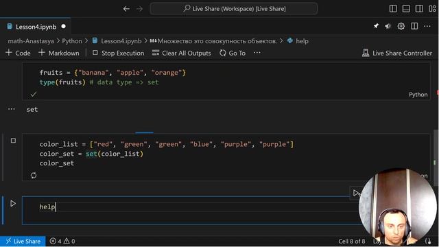Click the run-by-line icon on cell toolbar
This screenshot has height=247, width=439.
pyautogui.click(x=355, y=193)
